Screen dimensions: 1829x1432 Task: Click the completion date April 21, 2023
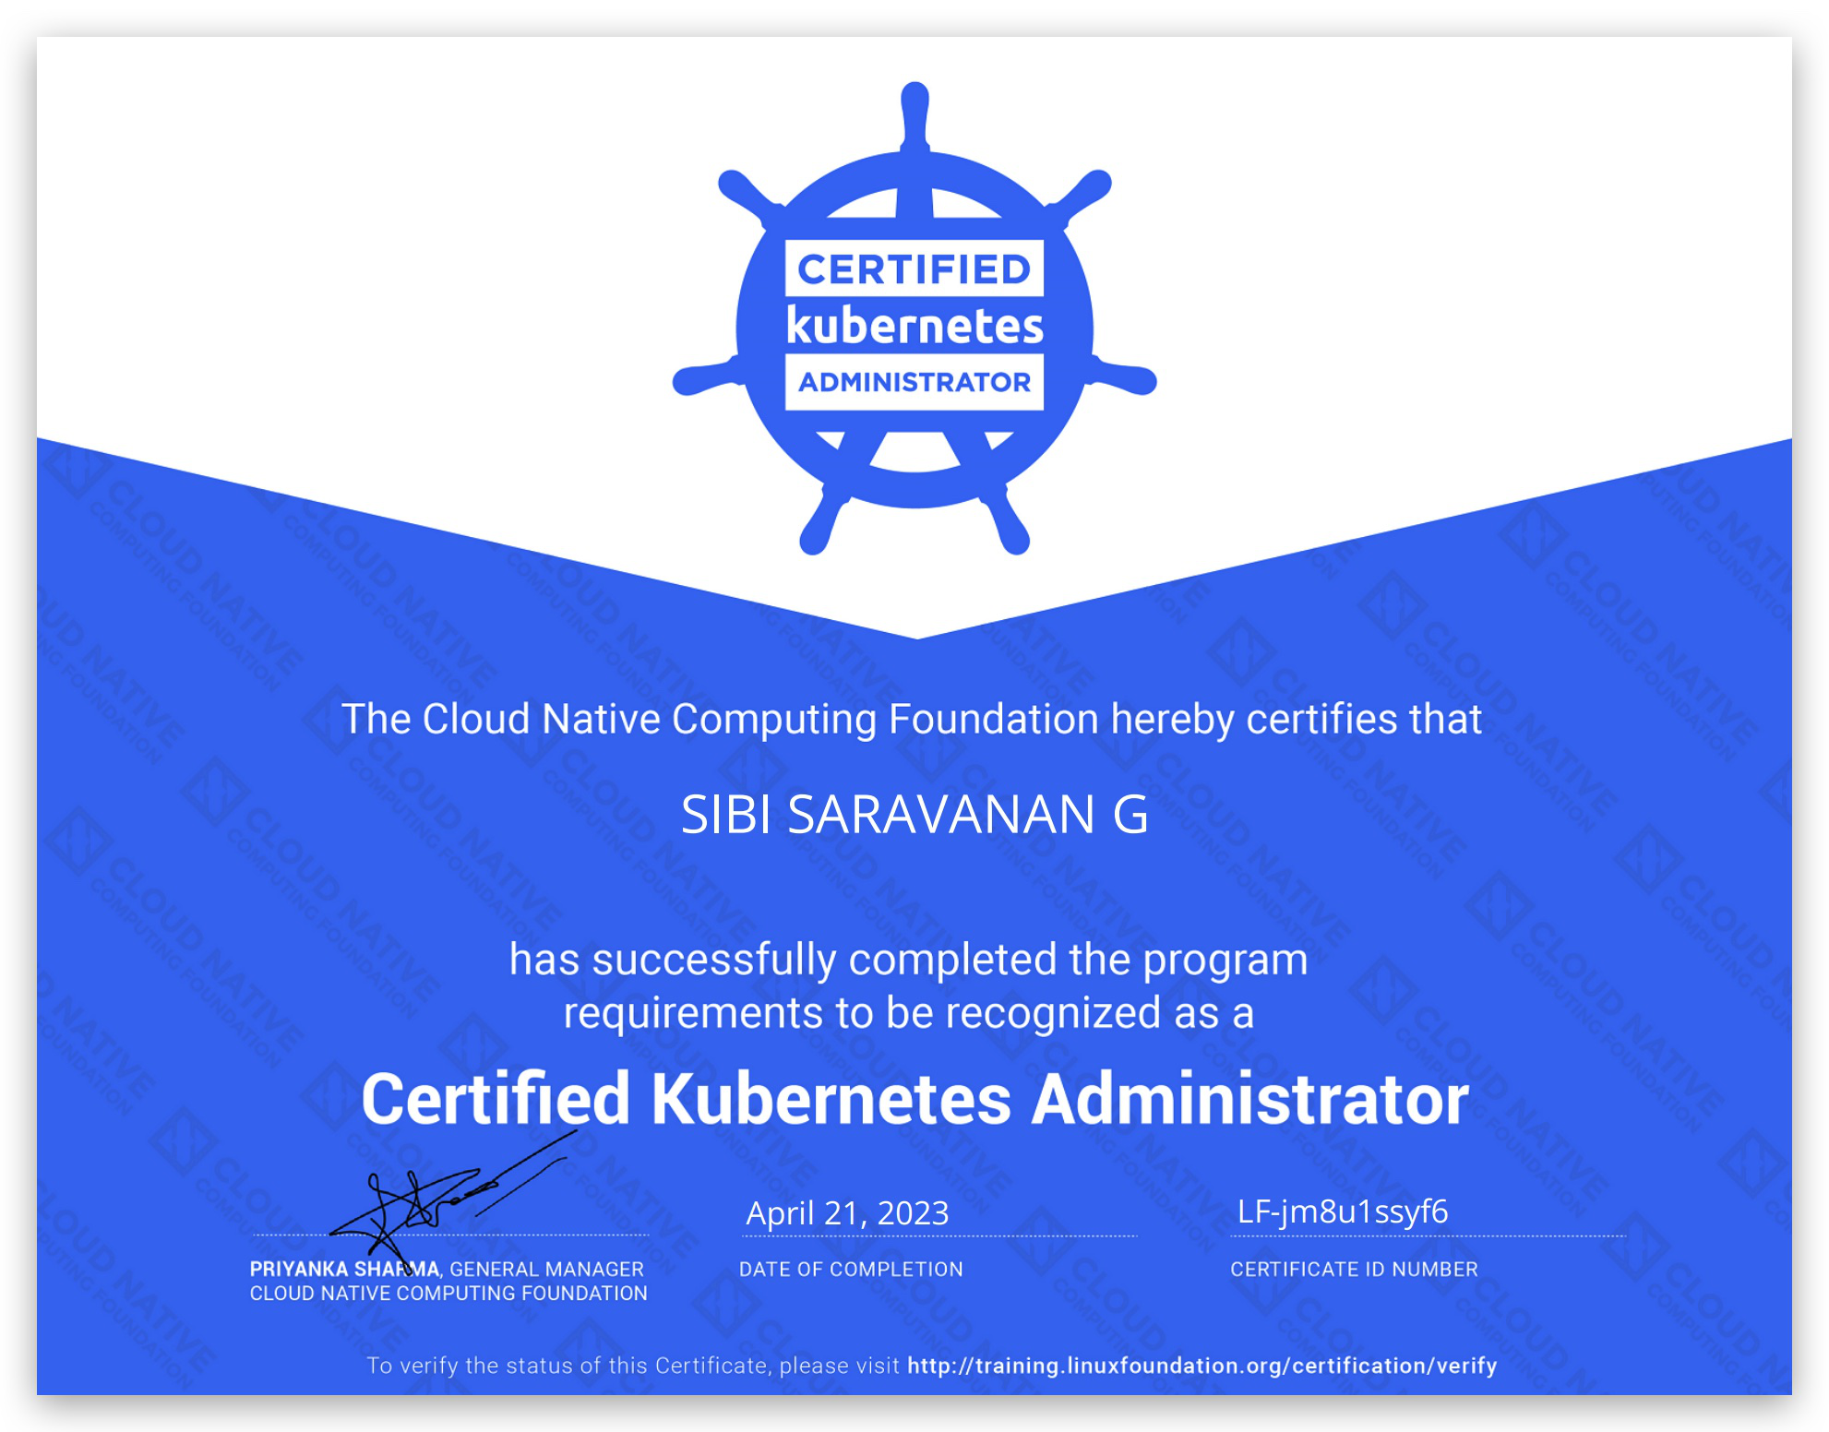pos(847,1212)
